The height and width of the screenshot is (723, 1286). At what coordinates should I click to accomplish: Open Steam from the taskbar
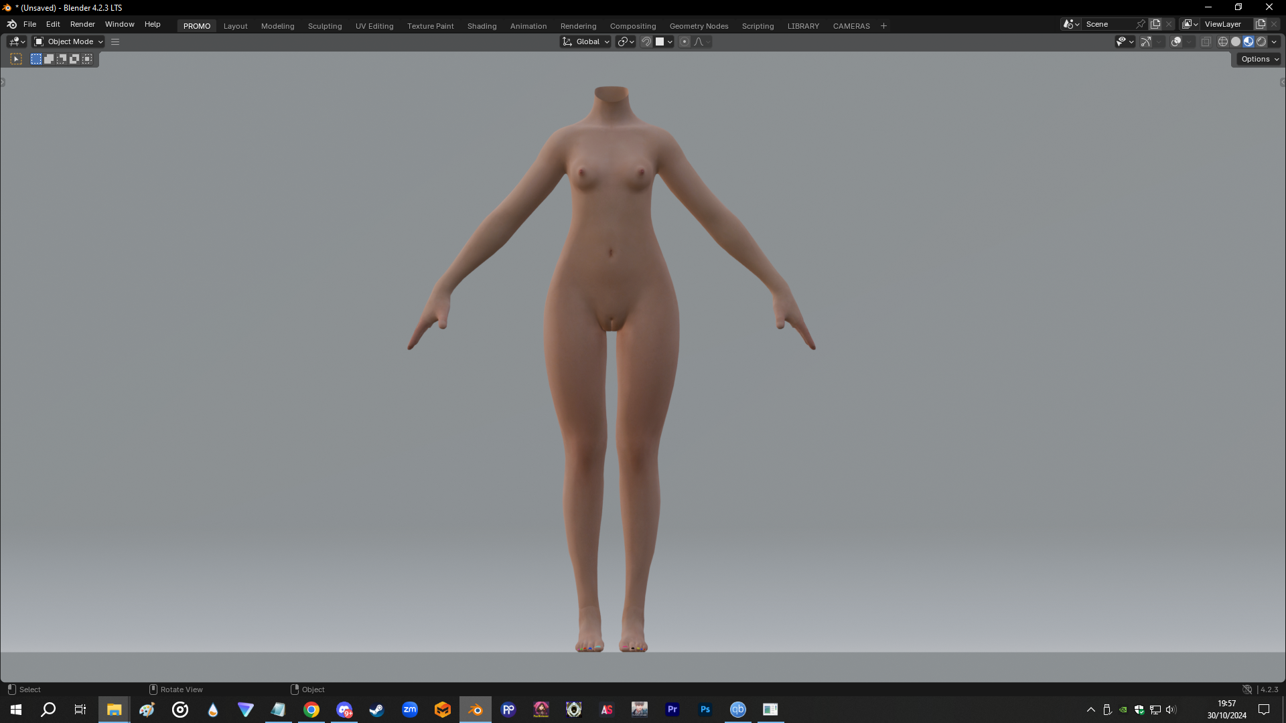point(377,710)
